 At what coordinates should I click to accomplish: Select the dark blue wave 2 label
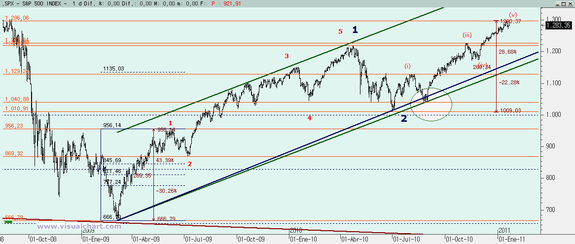tap(404, 118)
